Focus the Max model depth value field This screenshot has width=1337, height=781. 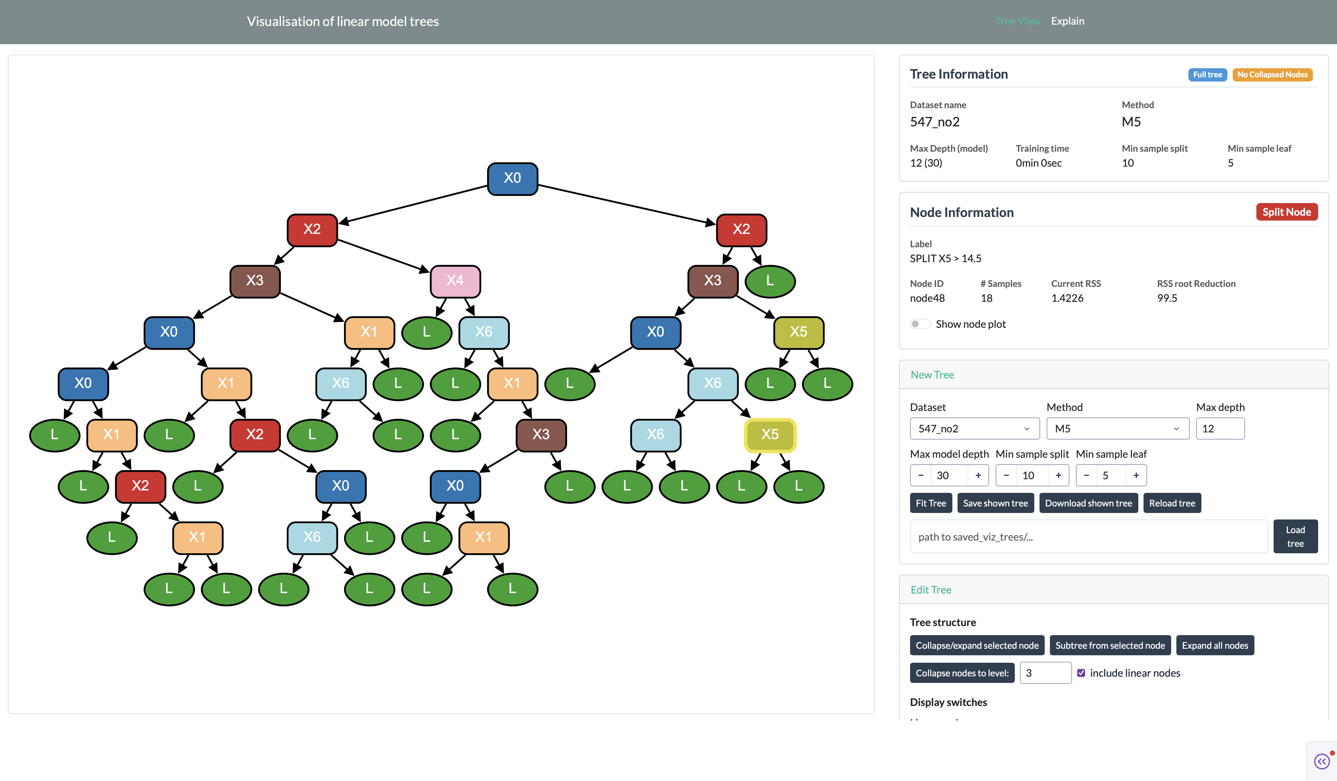click(x=949, y=475)
